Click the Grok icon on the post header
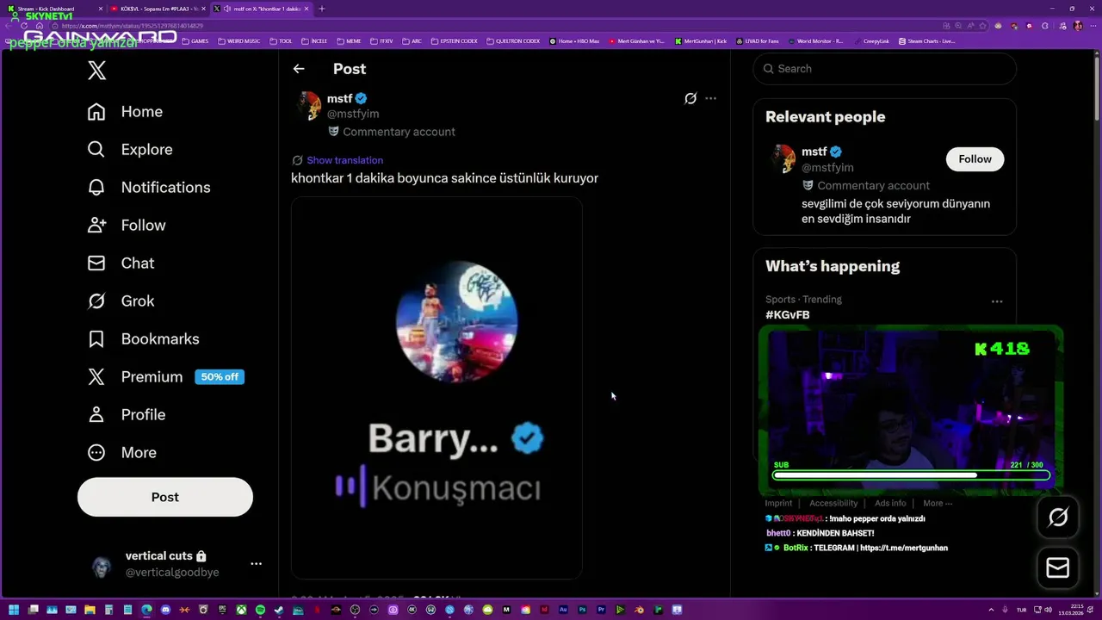This screenshot has height=620, width=1102. 690,98
